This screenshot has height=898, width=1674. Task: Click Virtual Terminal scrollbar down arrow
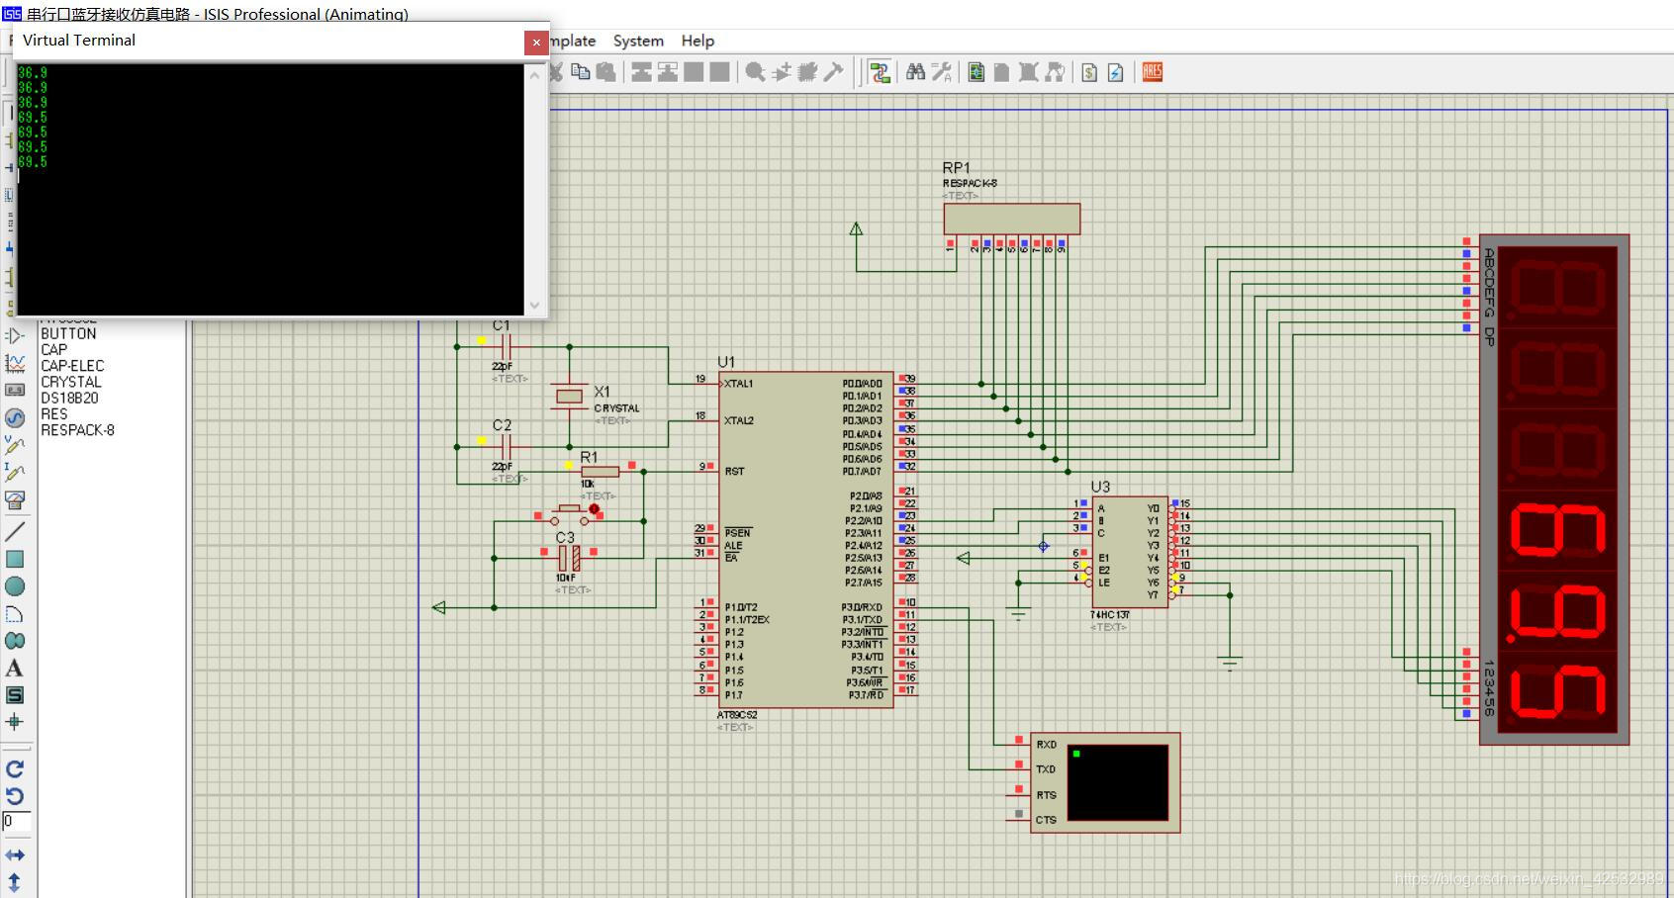pos(534,305)
